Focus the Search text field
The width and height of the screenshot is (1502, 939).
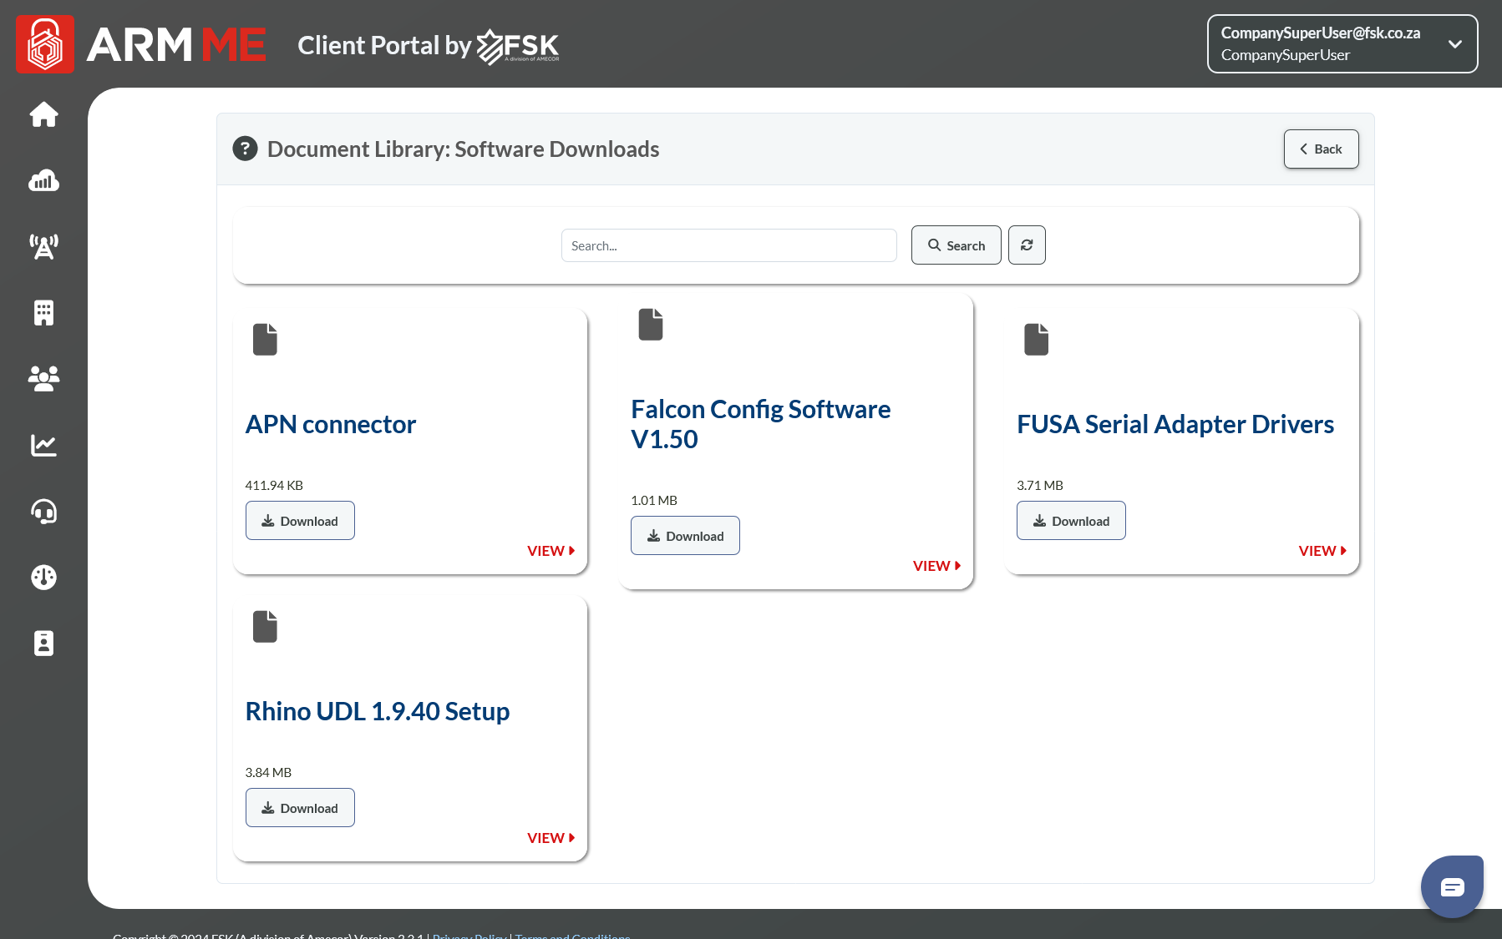(728, 245)
